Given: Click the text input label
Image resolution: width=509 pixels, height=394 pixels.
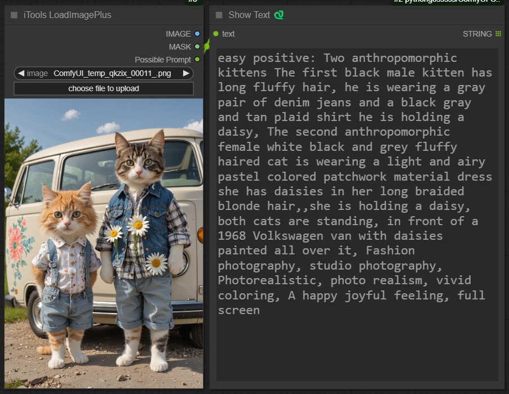Looking at the screenshot, I should [x=228, y=34].
